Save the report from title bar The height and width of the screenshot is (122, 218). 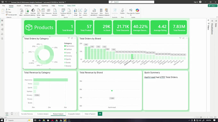(3, 2)
